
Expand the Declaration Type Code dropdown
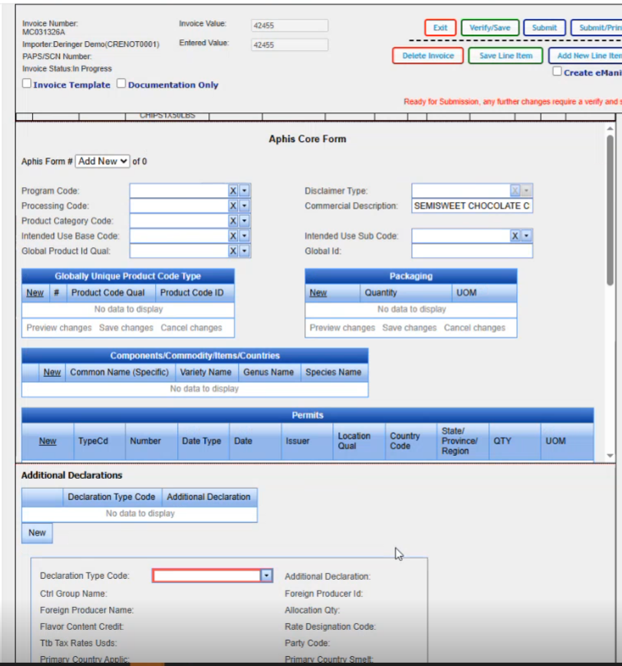266,576
